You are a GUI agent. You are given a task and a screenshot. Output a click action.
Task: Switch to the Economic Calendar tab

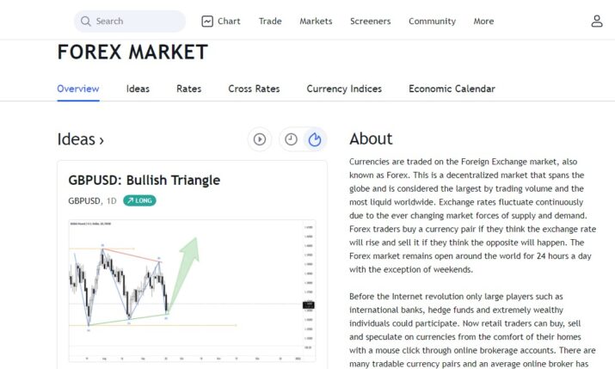452,89
